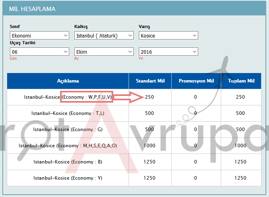
Task: Open the Sınıf dropdown showing Ekonomi
Action: pyautogui.click(x=39, y=36)
